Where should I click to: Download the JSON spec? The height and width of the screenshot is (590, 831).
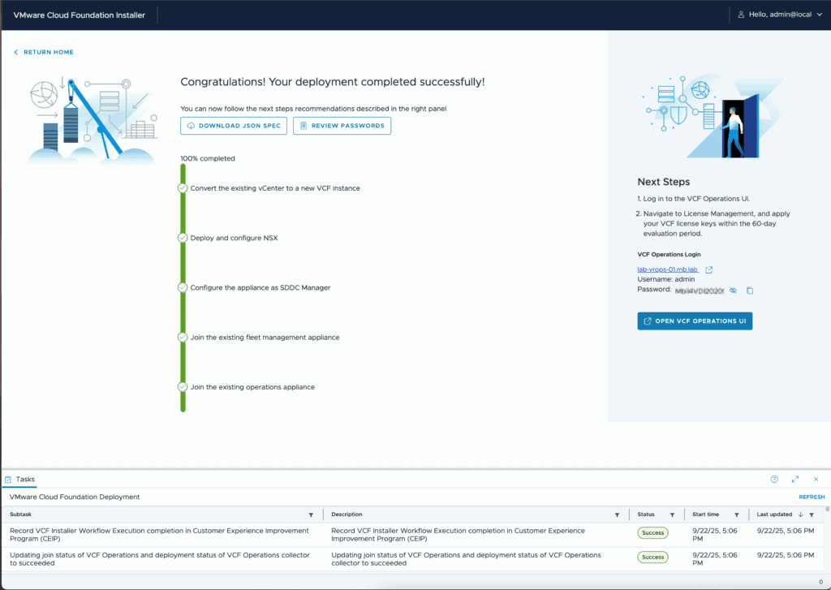point(234,126)
